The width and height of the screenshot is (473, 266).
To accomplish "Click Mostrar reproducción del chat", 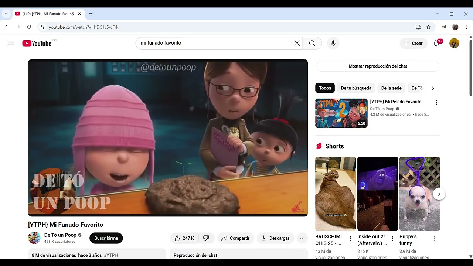I will [x=378, y=66].
